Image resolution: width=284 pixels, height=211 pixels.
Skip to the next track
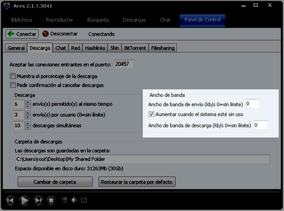click(38, 200)
